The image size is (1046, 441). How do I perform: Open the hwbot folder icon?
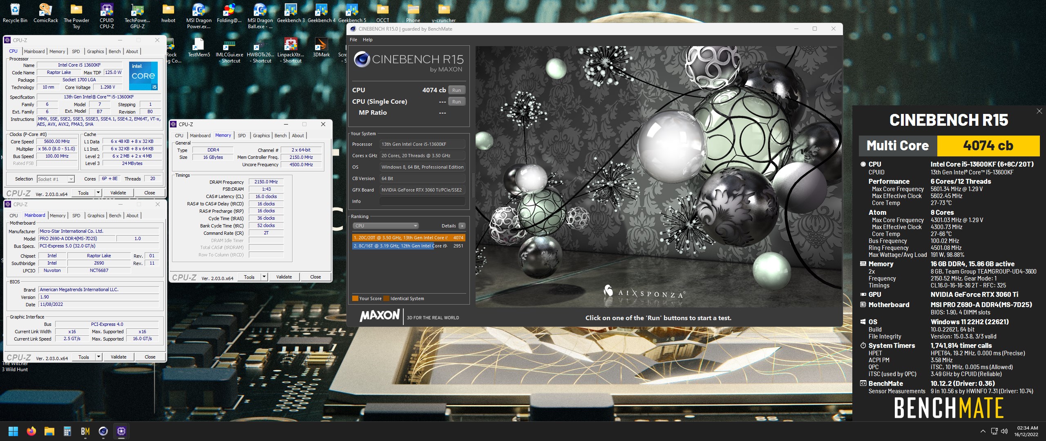[x=168, y=13]
